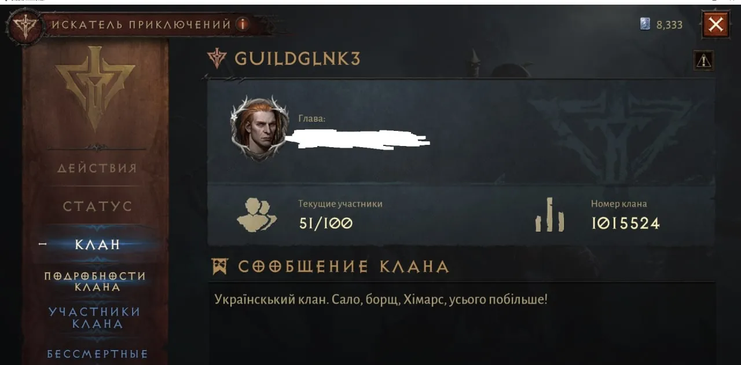Click the clan number 1015524
Viewport: 741px width, 365px height.
click(625, 223)
